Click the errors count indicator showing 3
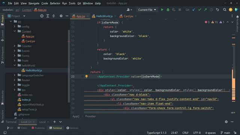Screen dimensions: 240x135 [207, 22]
